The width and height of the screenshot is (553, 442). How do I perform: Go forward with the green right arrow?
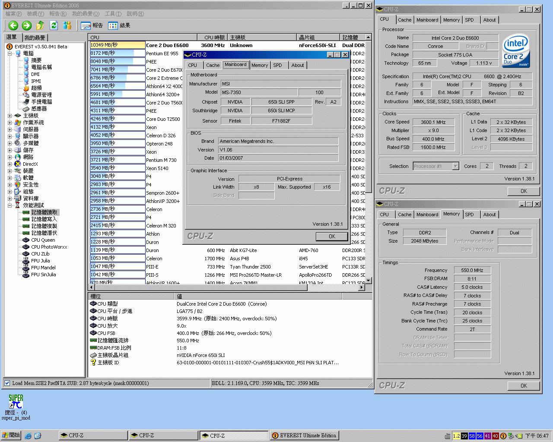point(27,25)
